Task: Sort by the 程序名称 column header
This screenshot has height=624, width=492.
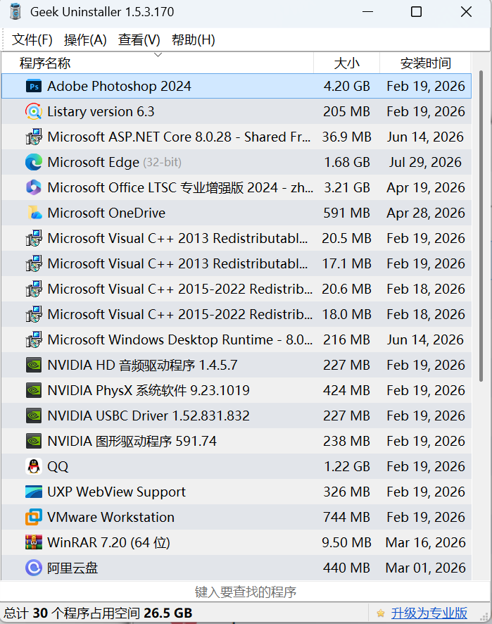Action: point(158,63)
